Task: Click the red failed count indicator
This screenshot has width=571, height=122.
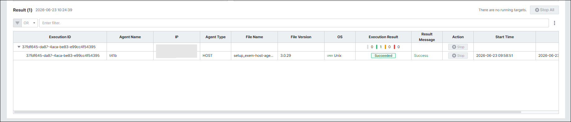Action: (397, 47)
